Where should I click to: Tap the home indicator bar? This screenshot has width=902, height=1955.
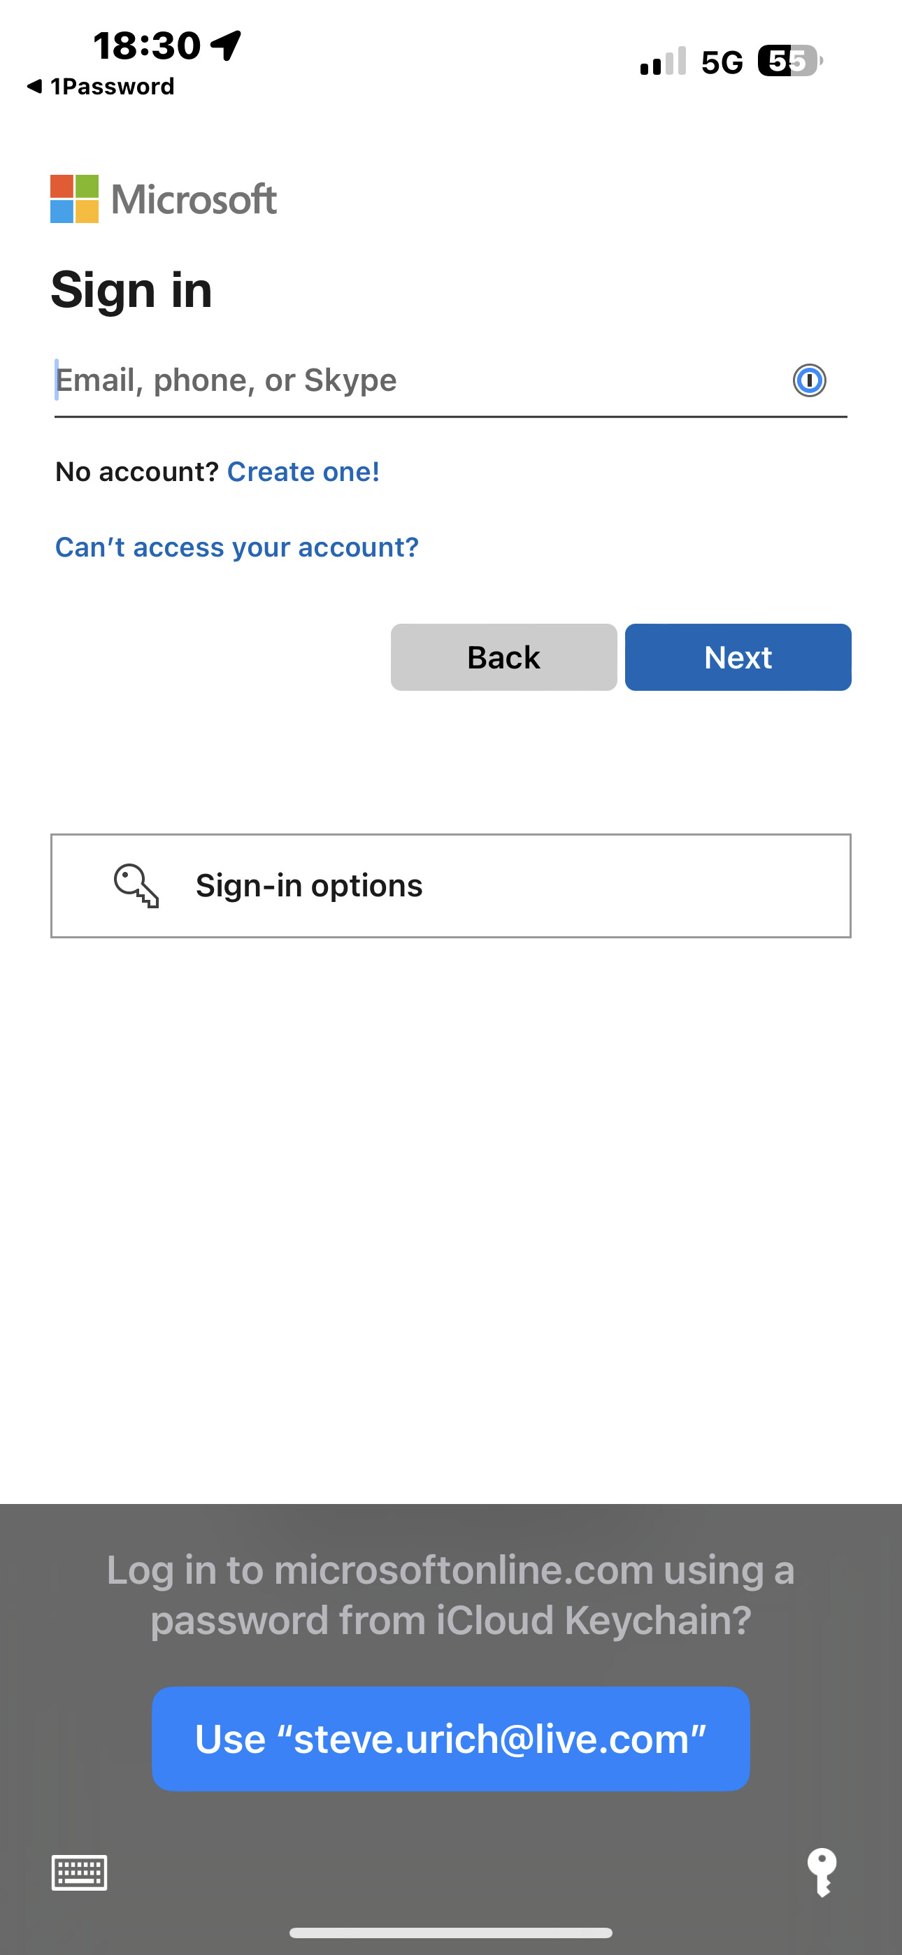pyautogui.click(x=451, y=1932)
